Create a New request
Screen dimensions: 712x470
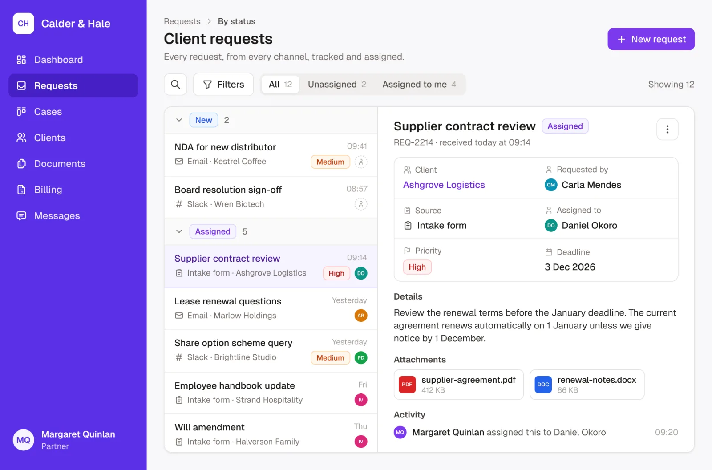click(651, 39)
